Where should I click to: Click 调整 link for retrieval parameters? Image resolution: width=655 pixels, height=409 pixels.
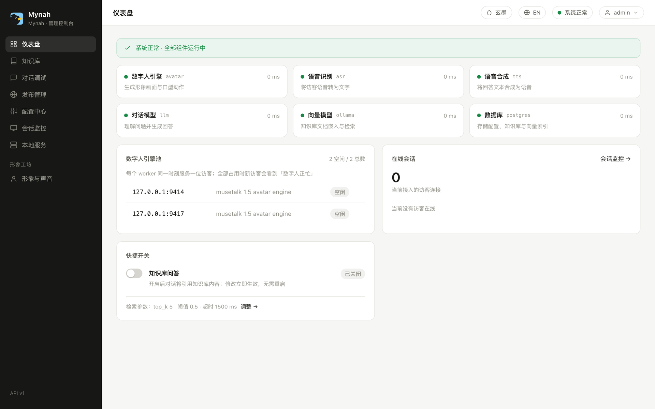[x=249, y=307]
